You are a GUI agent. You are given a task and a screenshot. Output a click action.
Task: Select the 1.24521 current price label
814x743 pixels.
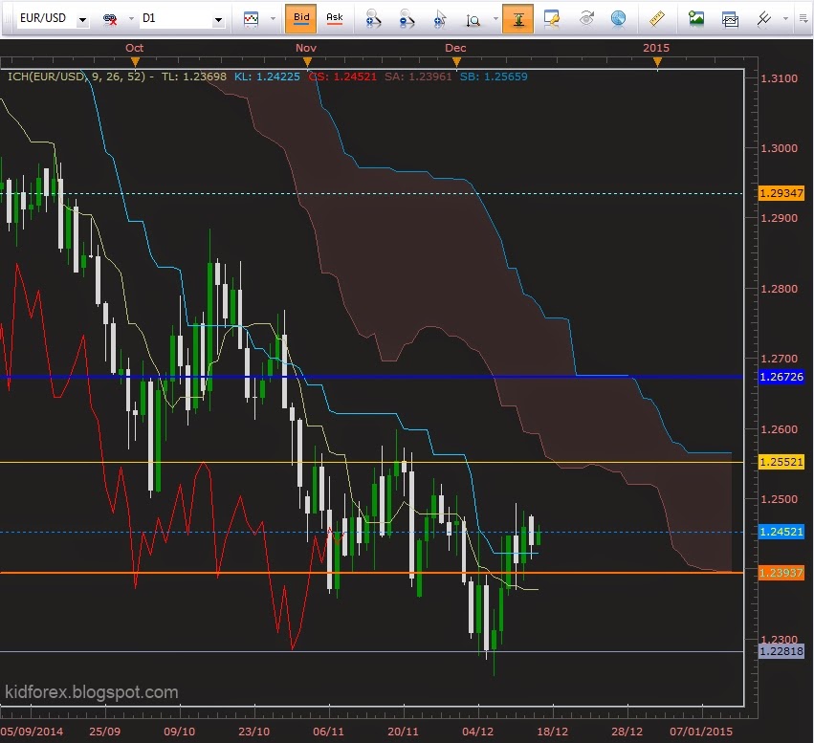coord(781,532)
